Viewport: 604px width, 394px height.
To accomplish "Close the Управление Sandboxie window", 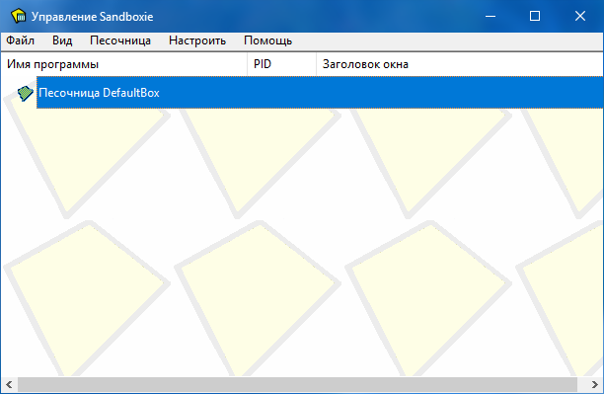I will pos(579,16).
